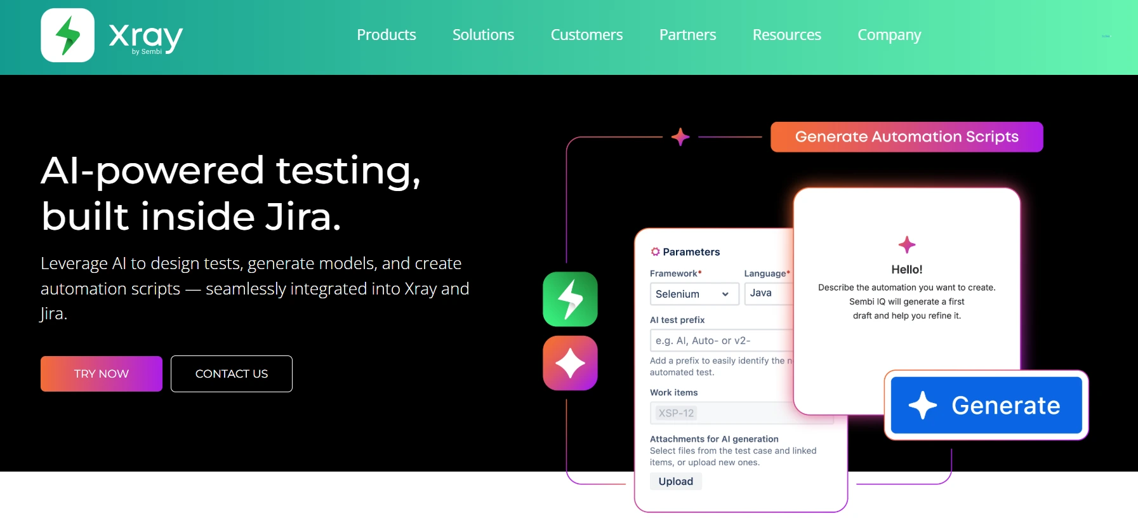Open the Products menu
The image size is (1138, 523).
[x=386, y=35]
